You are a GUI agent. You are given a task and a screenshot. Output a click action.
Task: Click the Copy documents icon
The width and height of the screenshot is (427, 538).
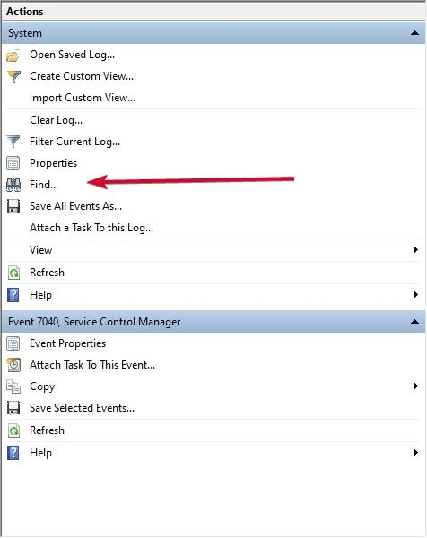coord(13,386)
